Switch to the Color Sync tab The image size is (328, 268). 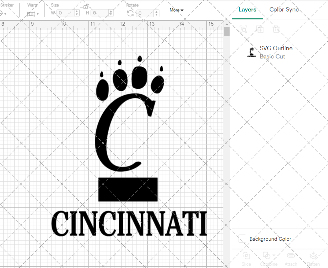(x=284, y=10)
